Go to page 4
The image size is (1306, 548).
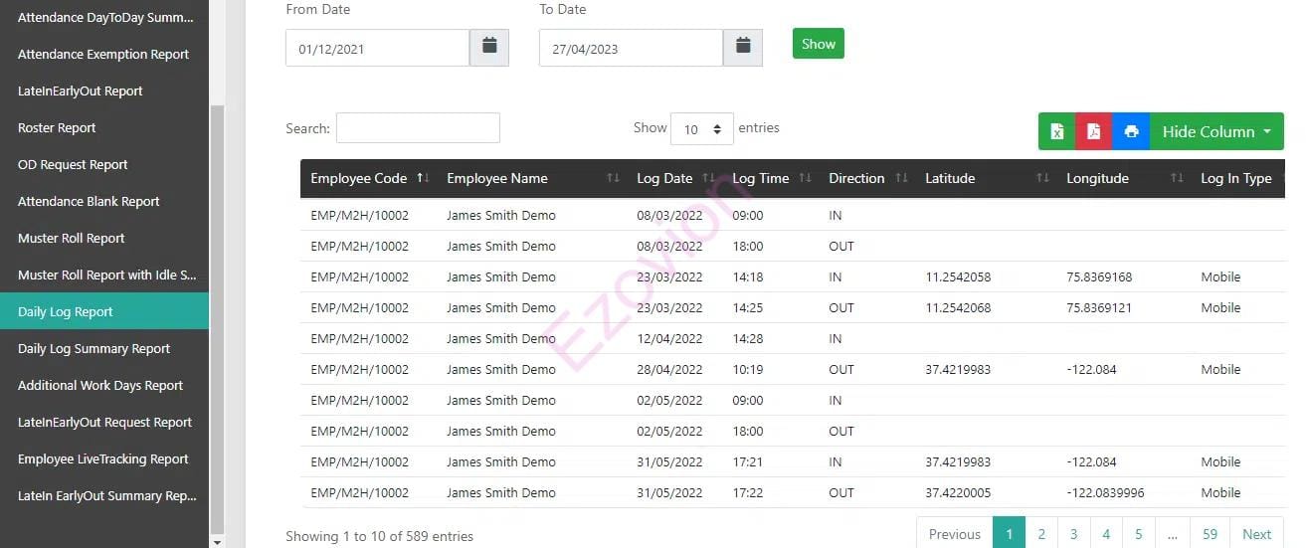pyautogui.click(x=1106, y=533)
